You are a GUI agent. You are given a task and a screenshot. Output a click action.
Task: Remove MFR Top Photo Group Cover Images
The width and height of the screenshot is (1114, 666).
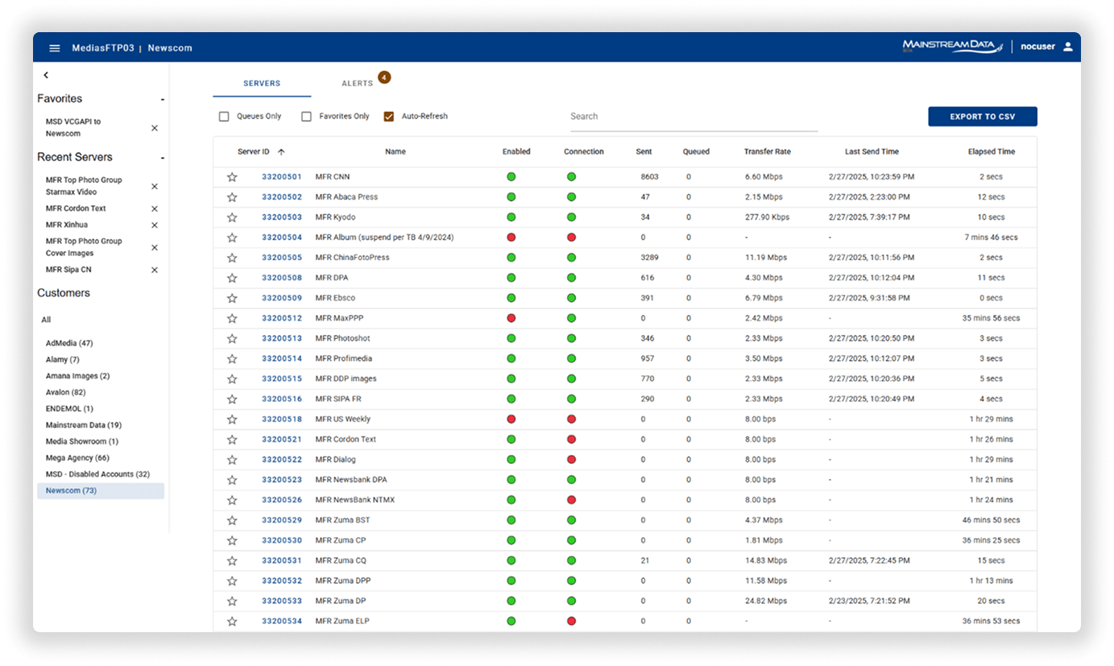(x=155, y=247)
